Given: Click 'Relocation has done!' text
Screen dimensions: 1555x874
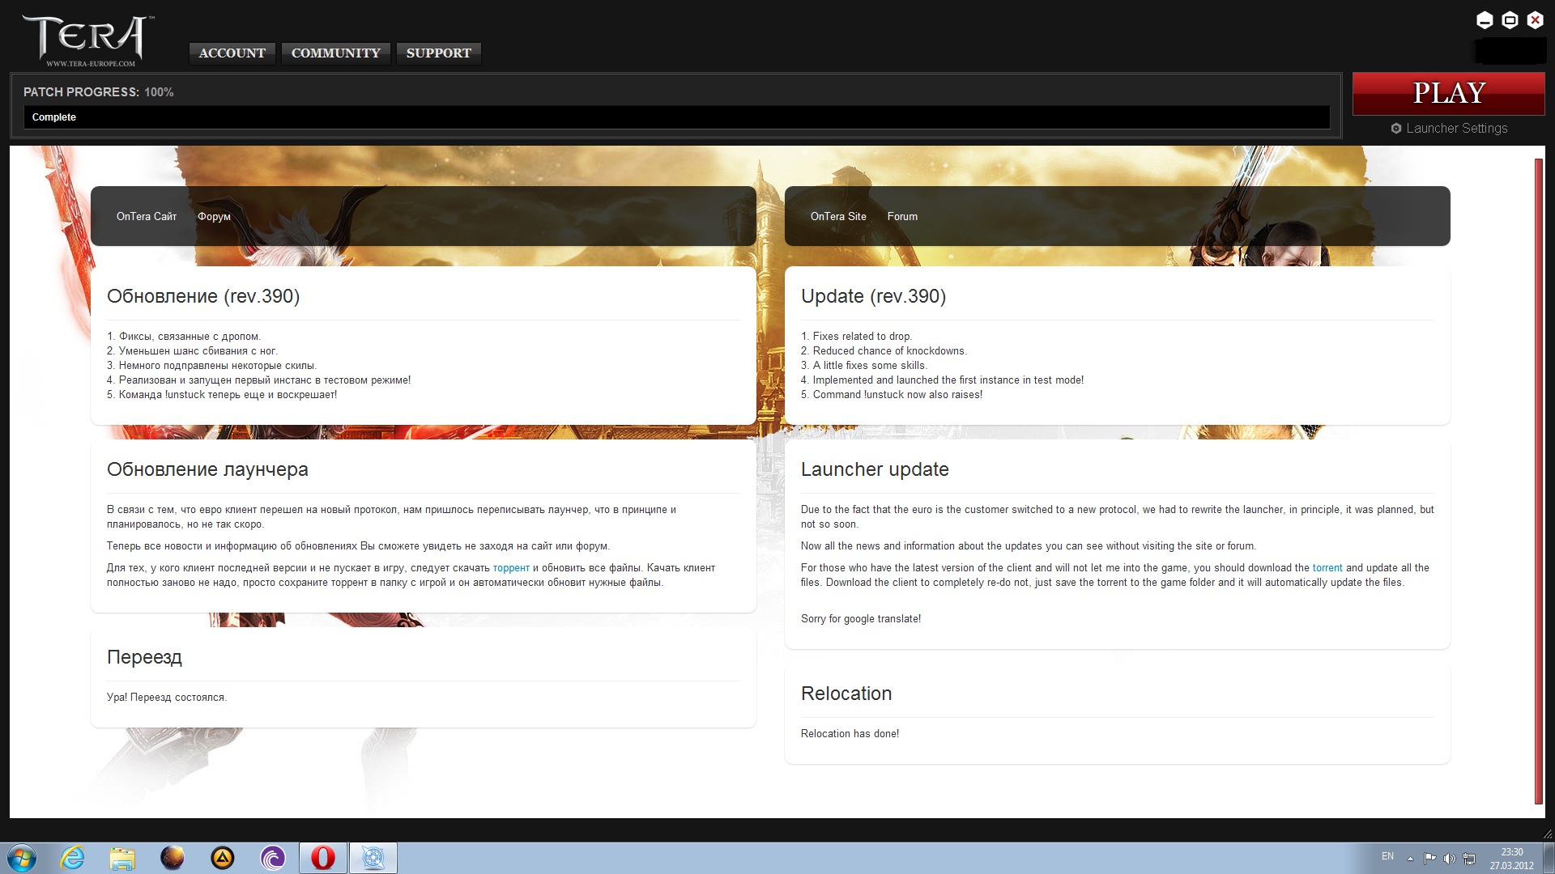Looking at the screenshot, I should pyautogui.click(x=850, y=734).
